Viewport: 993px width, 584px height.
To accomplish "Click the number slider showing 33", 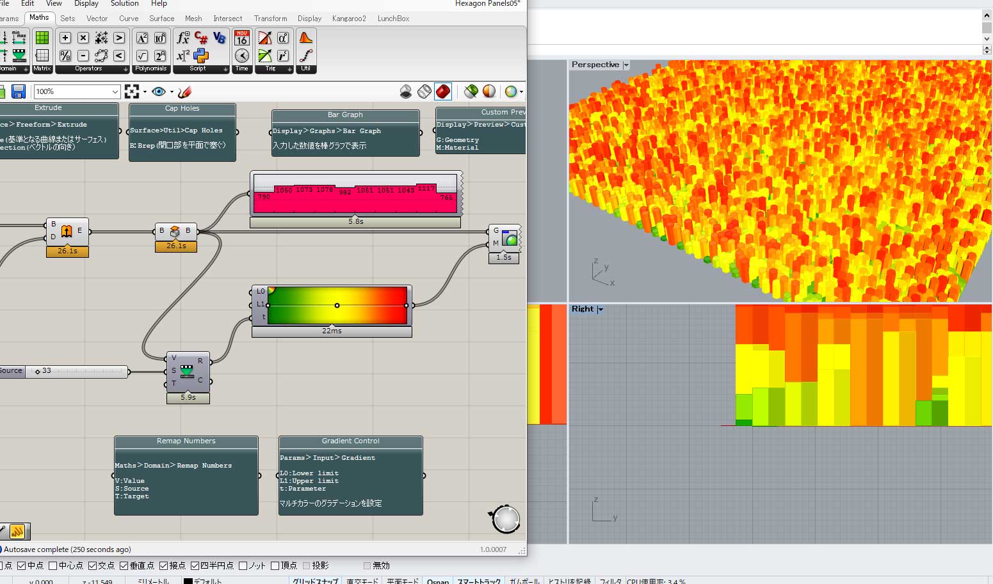I will click(76, 371).
